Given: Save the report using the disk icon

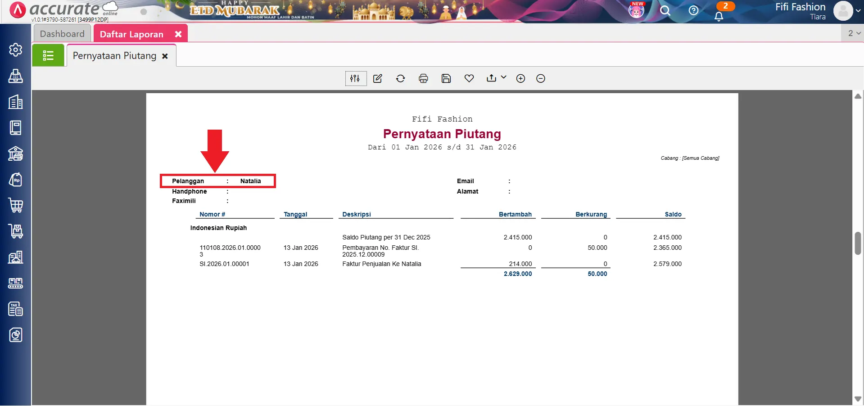Looking at the screenshot, I should coord(446,78).
